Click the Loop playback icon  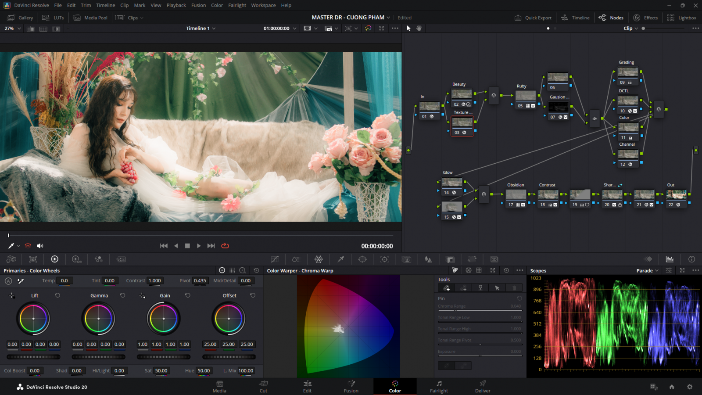pyautogui.click(x=225, y=246)
